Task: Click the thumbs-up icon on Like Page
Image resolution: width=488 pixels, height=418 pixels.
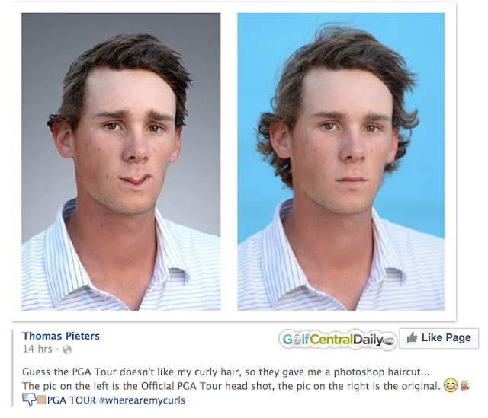Action: [x=412, y=337]
